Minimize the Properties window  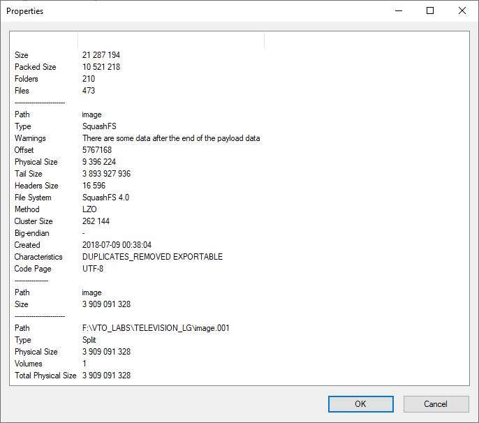(398, 10)
